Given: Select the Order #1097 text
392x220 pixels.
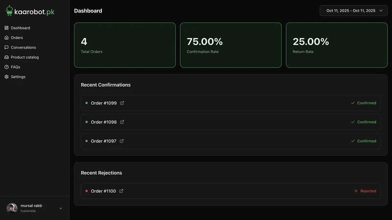Looking at the screenshot, I should [x=103, y=141].
